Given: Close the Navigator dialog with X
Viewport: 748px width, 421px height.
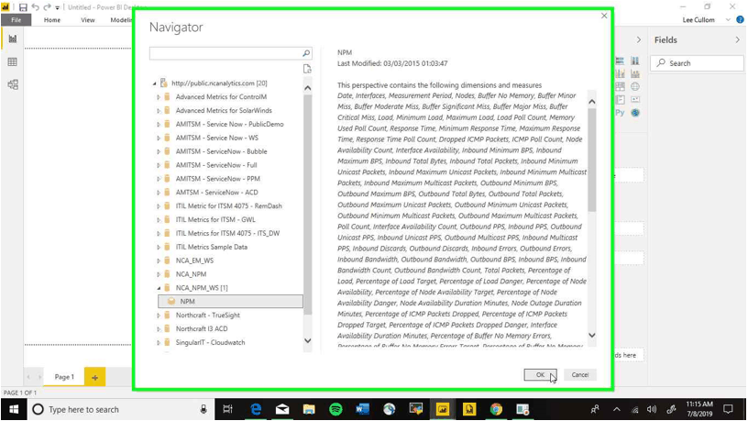Looking at the screenshot, I should [604, 16].
